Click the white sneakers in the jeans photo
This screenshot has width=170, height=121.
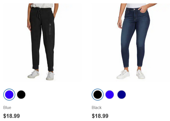tap(131, 74)
